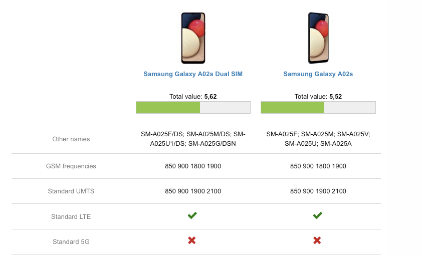Screen dimensions: 422x257
Task: Select the Standard LTE row label
Action: click(71, 217)
